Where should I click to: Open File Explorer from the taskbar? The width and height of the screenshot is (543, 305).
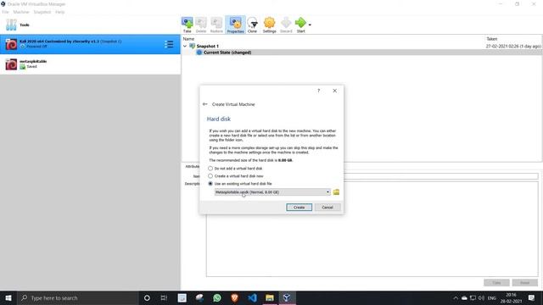point(270,297)
